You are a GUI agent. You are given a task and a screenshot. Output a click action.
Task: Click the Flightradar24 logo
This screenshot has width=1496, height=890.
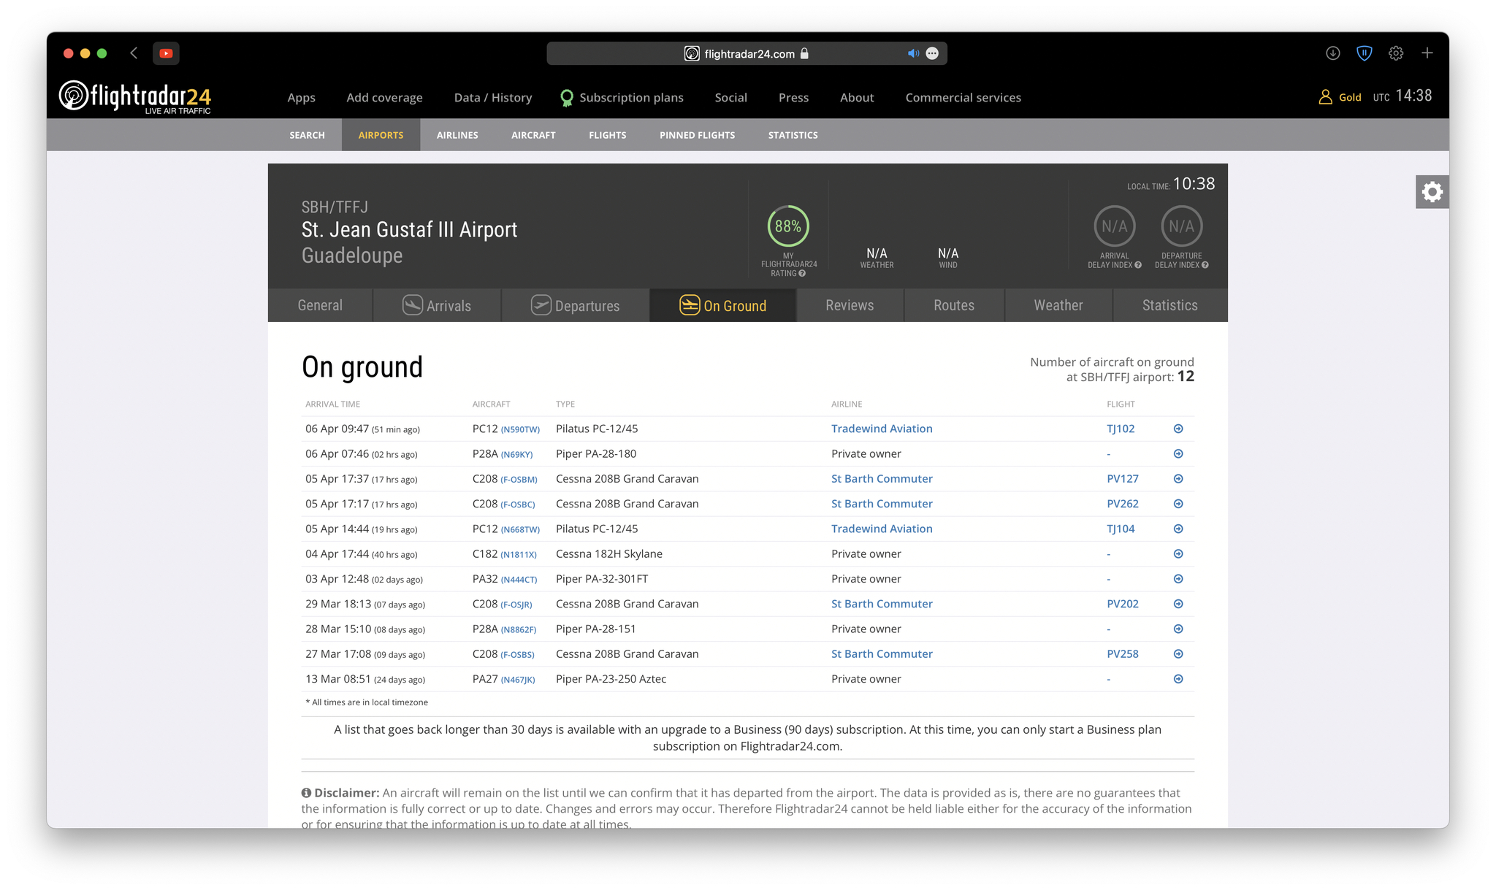[135, 97]
